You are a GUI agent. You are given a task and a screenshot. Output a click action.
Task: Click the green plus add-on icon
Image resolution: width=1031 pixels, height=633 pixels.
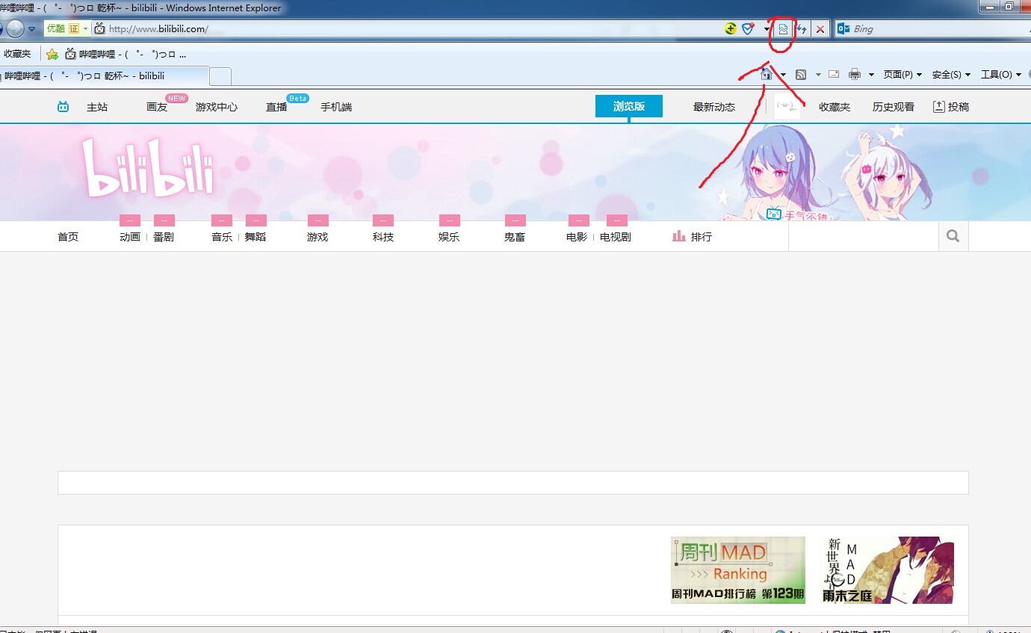coord(731,28)
